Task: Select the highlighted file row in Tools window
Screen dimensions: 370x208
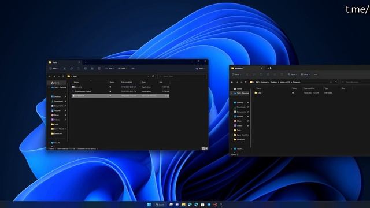Action: 120,96
